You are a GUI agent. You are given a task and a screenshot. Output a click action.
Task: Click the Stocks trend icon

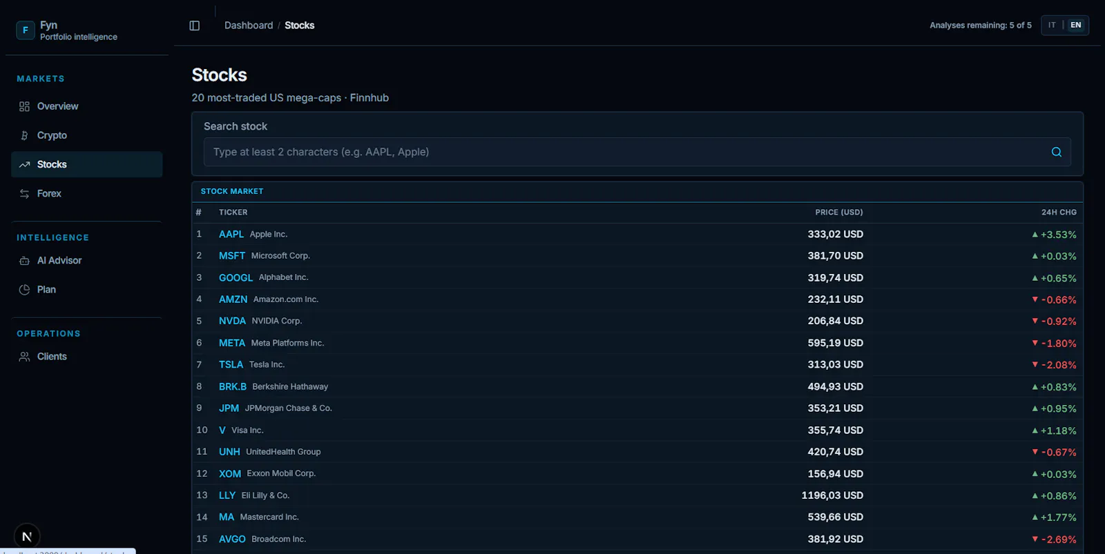pyautogui.click(x=25, y=164)
